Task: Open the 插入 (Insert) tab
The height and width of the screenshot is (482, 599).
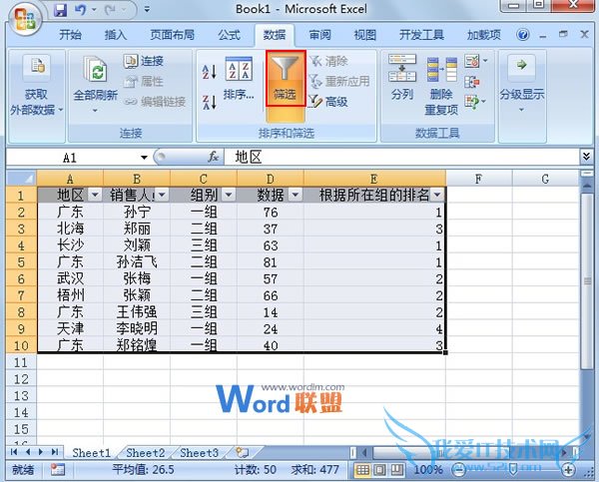Action: tap(116, 35)
